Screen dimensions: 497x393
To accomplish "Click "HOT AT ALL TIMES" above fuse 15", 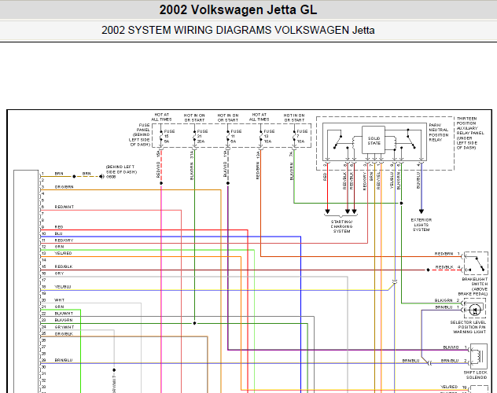I will 162,117.
